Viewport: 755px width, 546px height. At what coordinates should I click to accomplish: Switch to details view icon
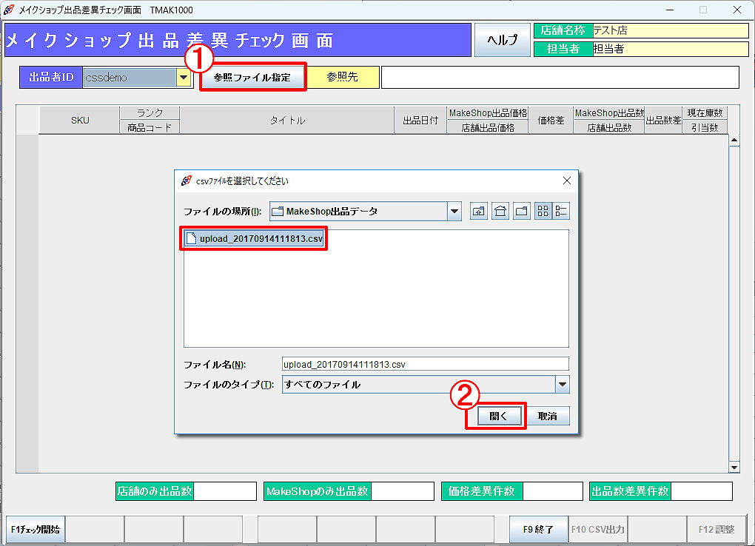click(561, 211)
